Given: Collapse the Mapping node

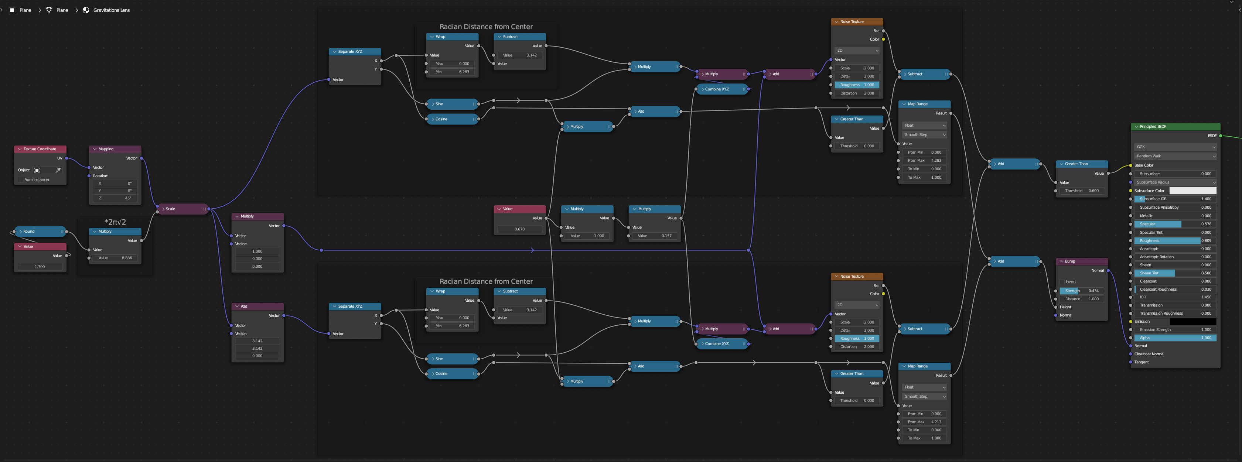Looking at the screenshot, I should click(x=95, y=149).
